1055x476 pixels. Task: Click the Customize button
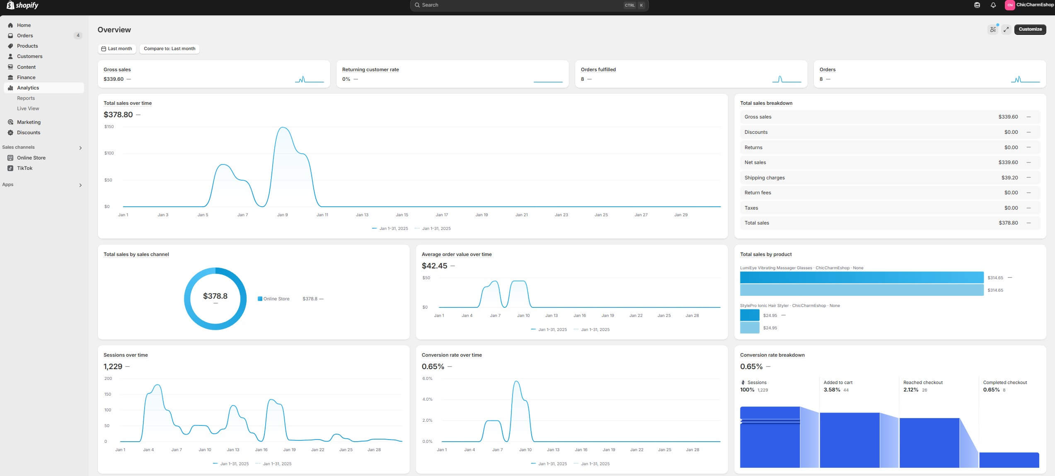(1030, 29)
